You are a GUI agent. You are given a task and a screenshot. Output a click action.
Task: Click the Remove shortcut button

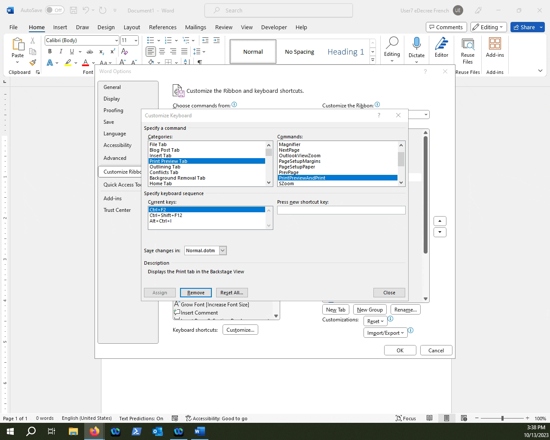(x=196, y=293)
